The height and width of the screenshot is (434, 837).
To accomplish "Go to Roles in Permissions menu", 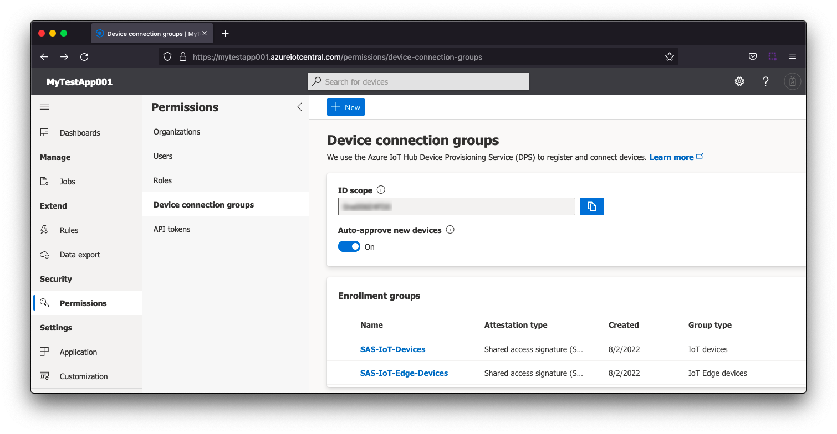I will tap(162, 180).
